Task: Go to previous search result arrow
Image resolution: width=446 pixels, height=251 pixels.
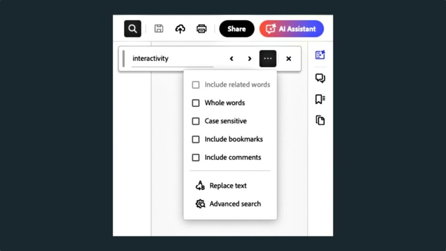Action: click(232, 59)
